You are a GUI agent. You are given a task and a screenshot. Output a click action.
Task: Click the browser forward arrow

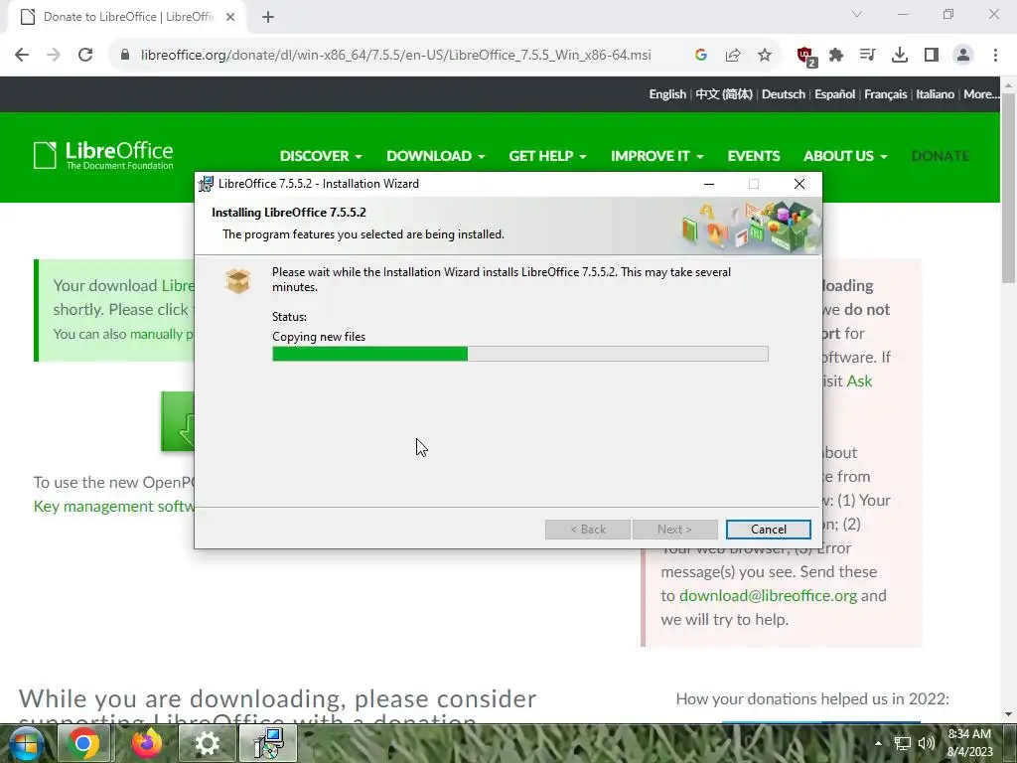(54, 56)
